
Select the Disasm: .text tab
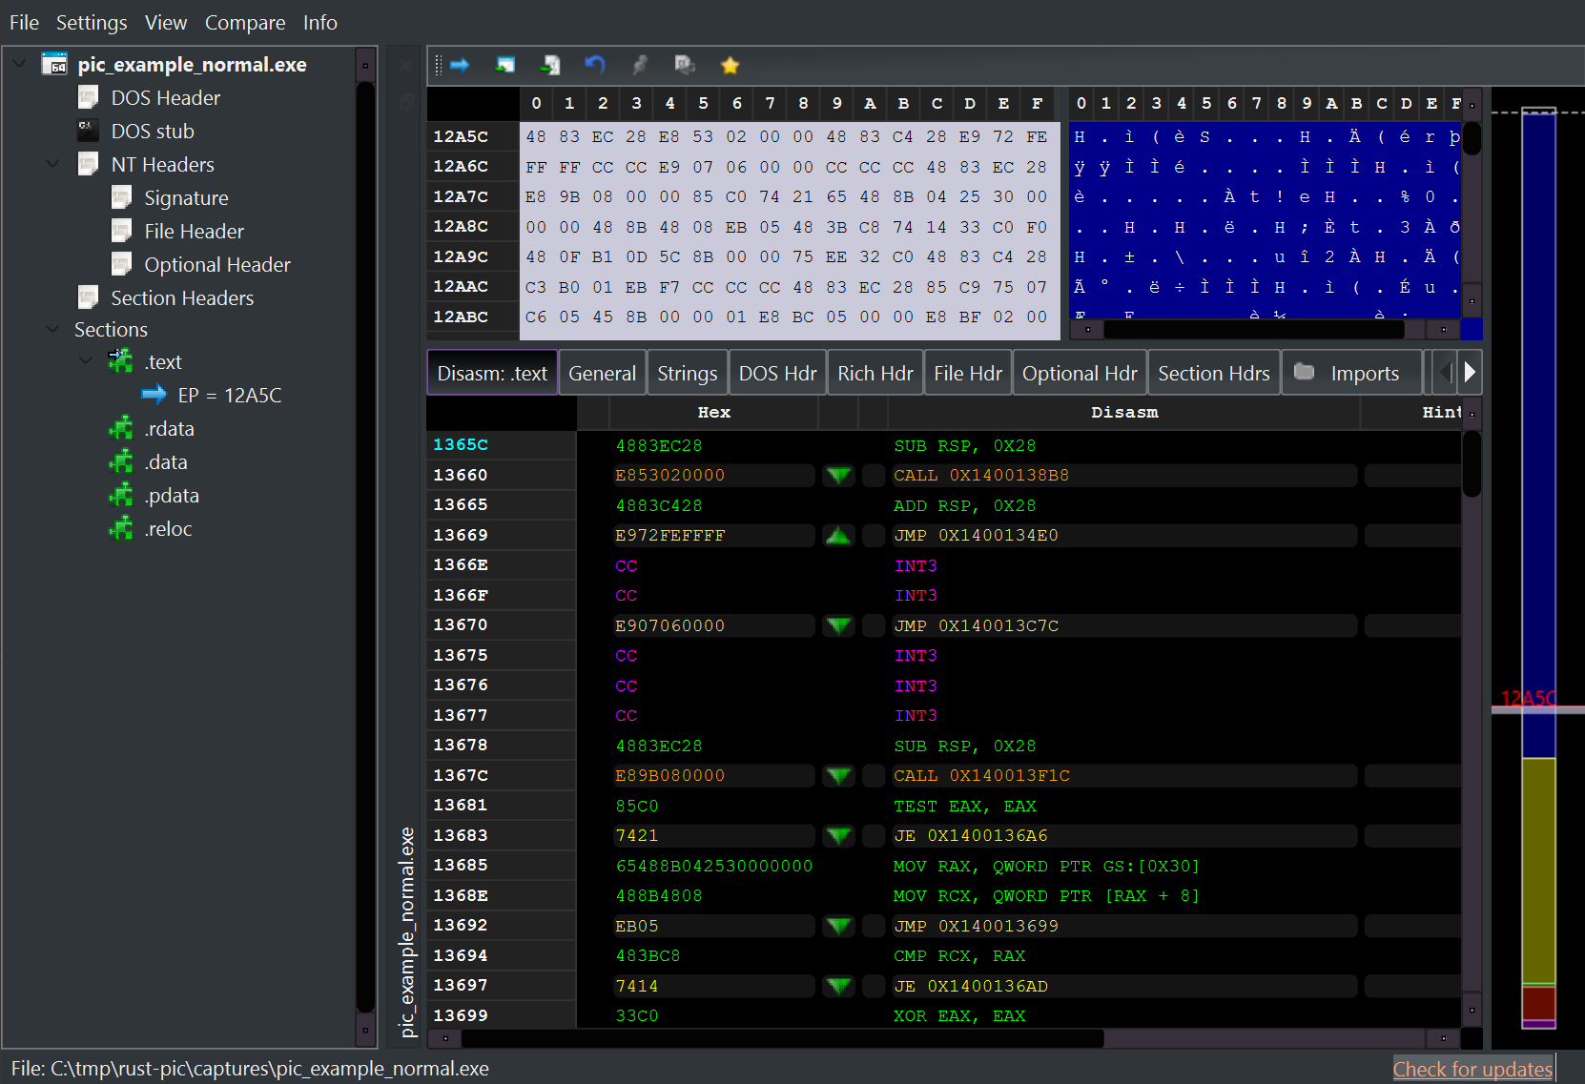point(492,373)
